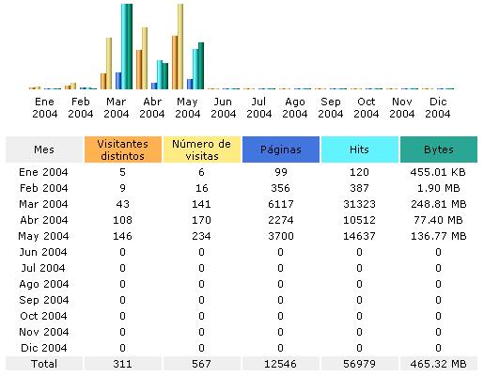Click the bytes value 248.81 MB
Image resolution: width=484 pixels, height=377 pixels.
tap(439, 204)
